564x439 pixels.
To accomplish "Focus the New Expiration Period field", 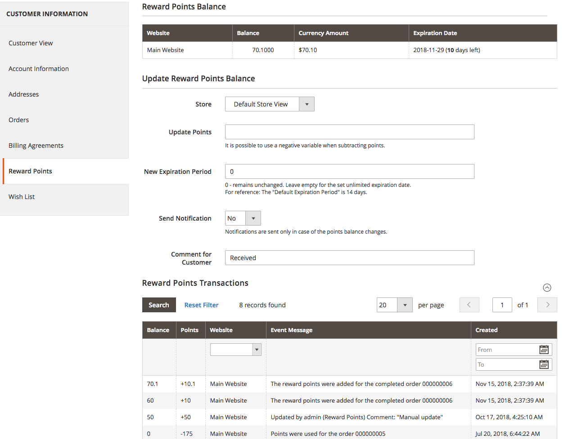I will point(350,171).
